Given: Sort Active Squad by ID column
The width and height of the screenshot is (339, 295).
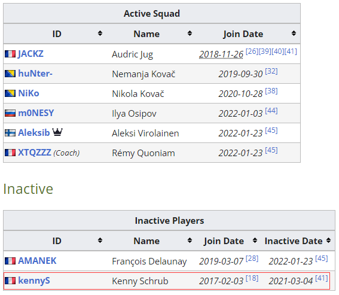Looking at the screenshot, I should 100,34.
